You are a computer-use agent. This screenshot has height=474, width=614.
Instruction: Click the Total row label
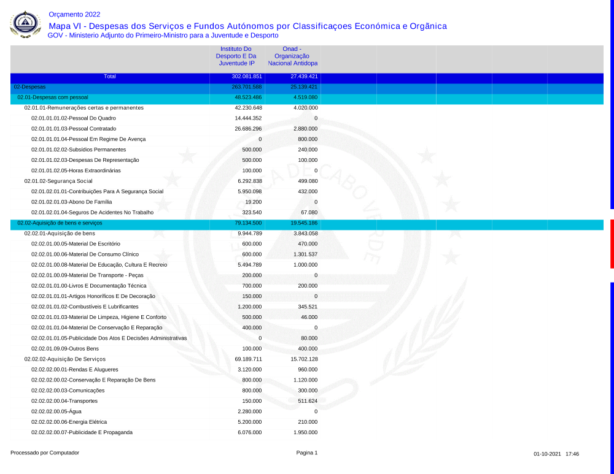(109, 77)
